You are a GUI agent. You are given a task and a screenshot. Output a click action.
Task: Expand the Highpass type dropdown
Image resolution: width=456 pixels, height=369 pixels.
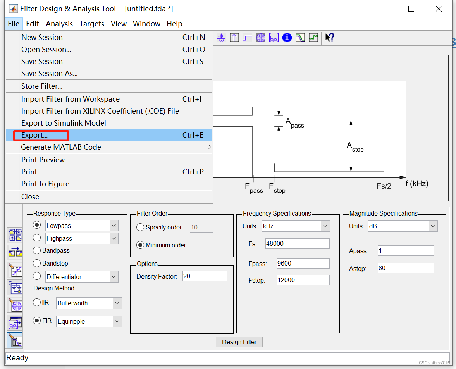pyautogui.click(x=114, y=238)
